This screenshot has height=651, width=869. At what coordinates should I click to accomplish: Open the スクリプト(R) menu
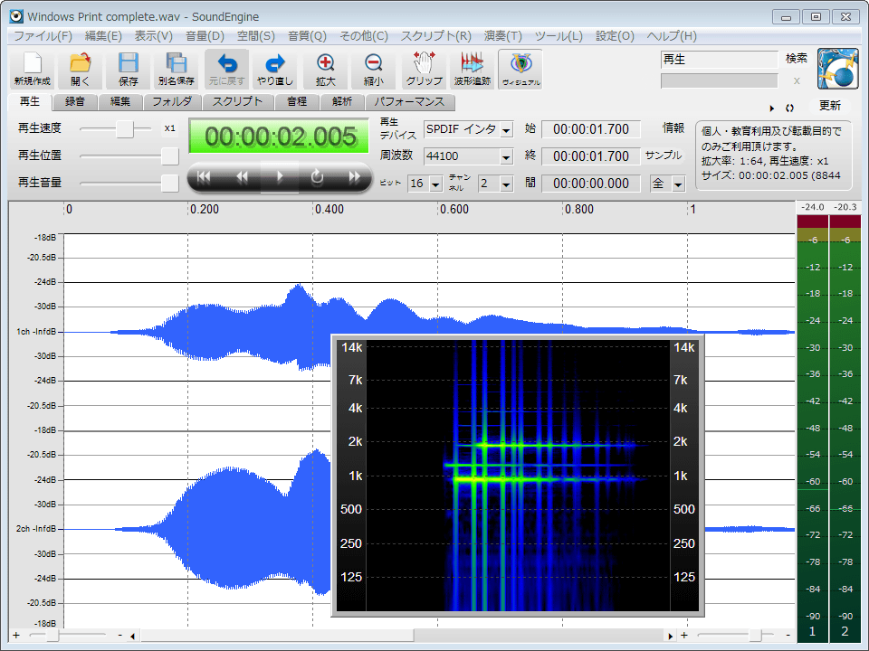click(x=435, y=36)
